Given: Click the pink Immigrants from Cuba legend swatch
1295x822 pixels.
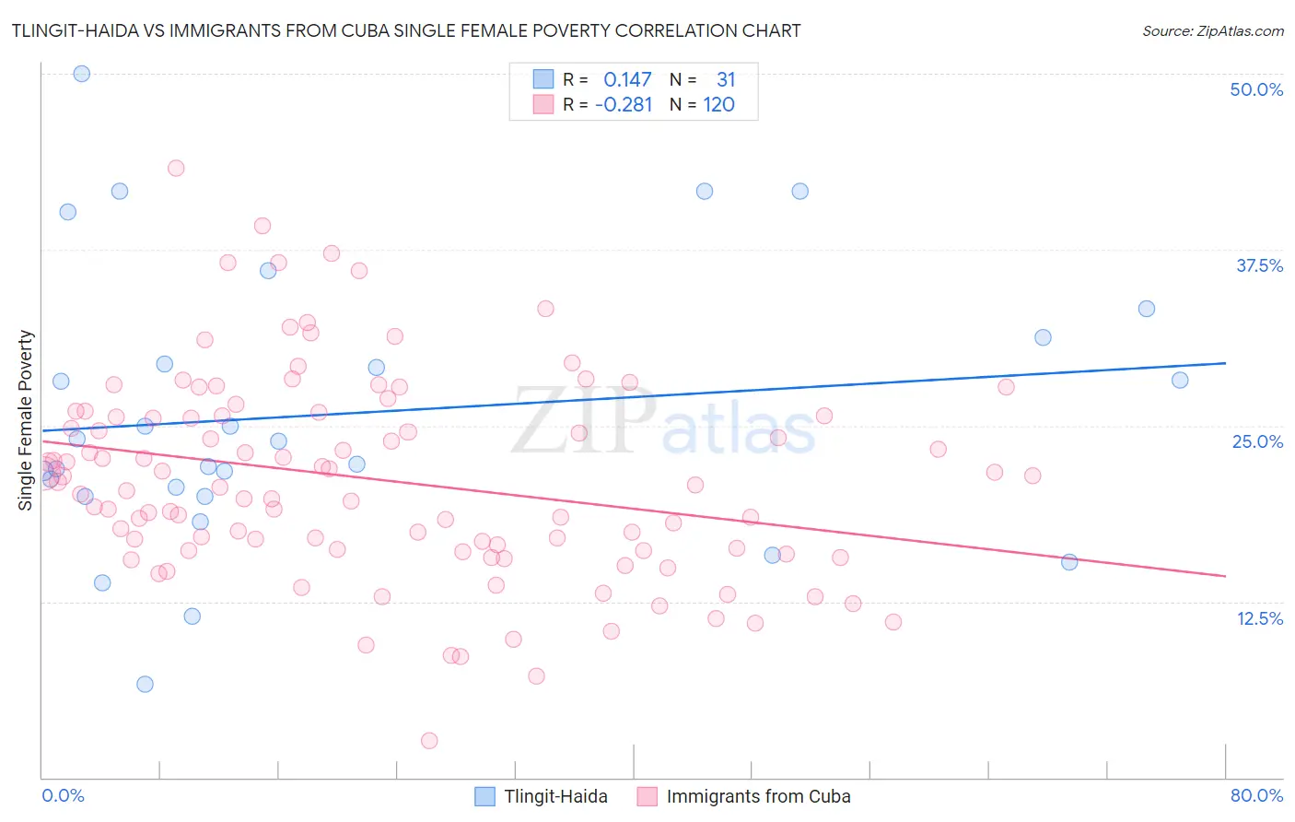Looking at the screenshot, I should [x=647, y=796].
